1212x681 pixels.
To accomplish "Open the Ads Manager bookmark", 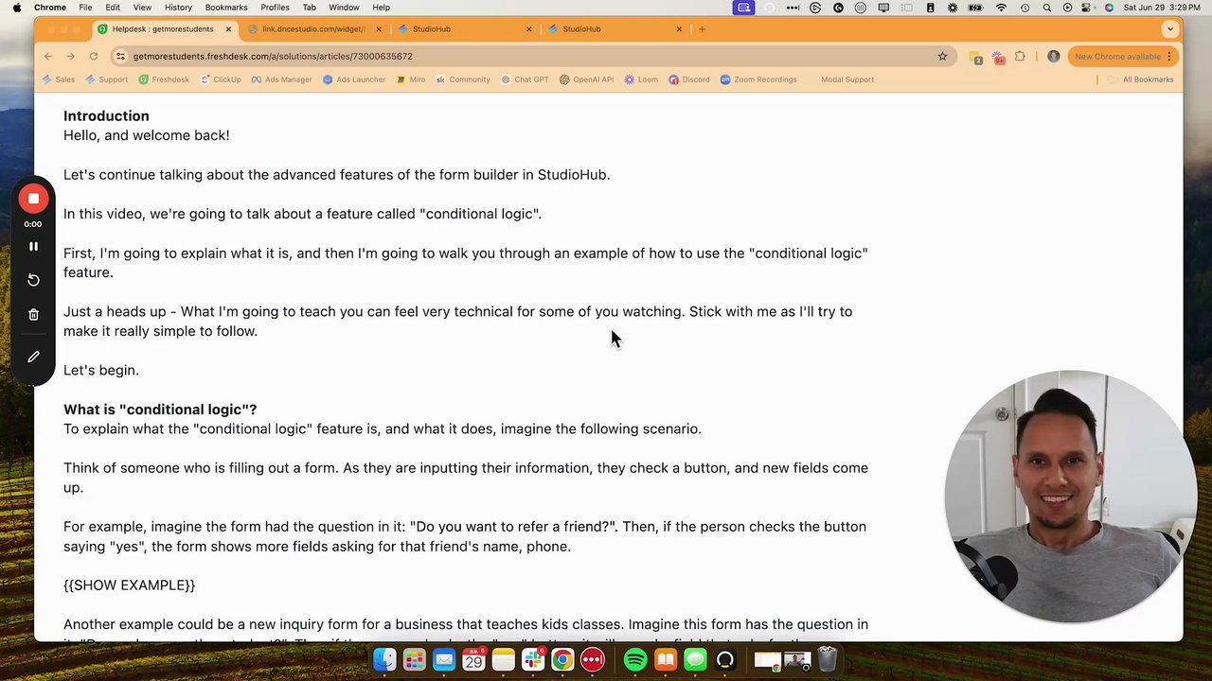I will [281, 79].
